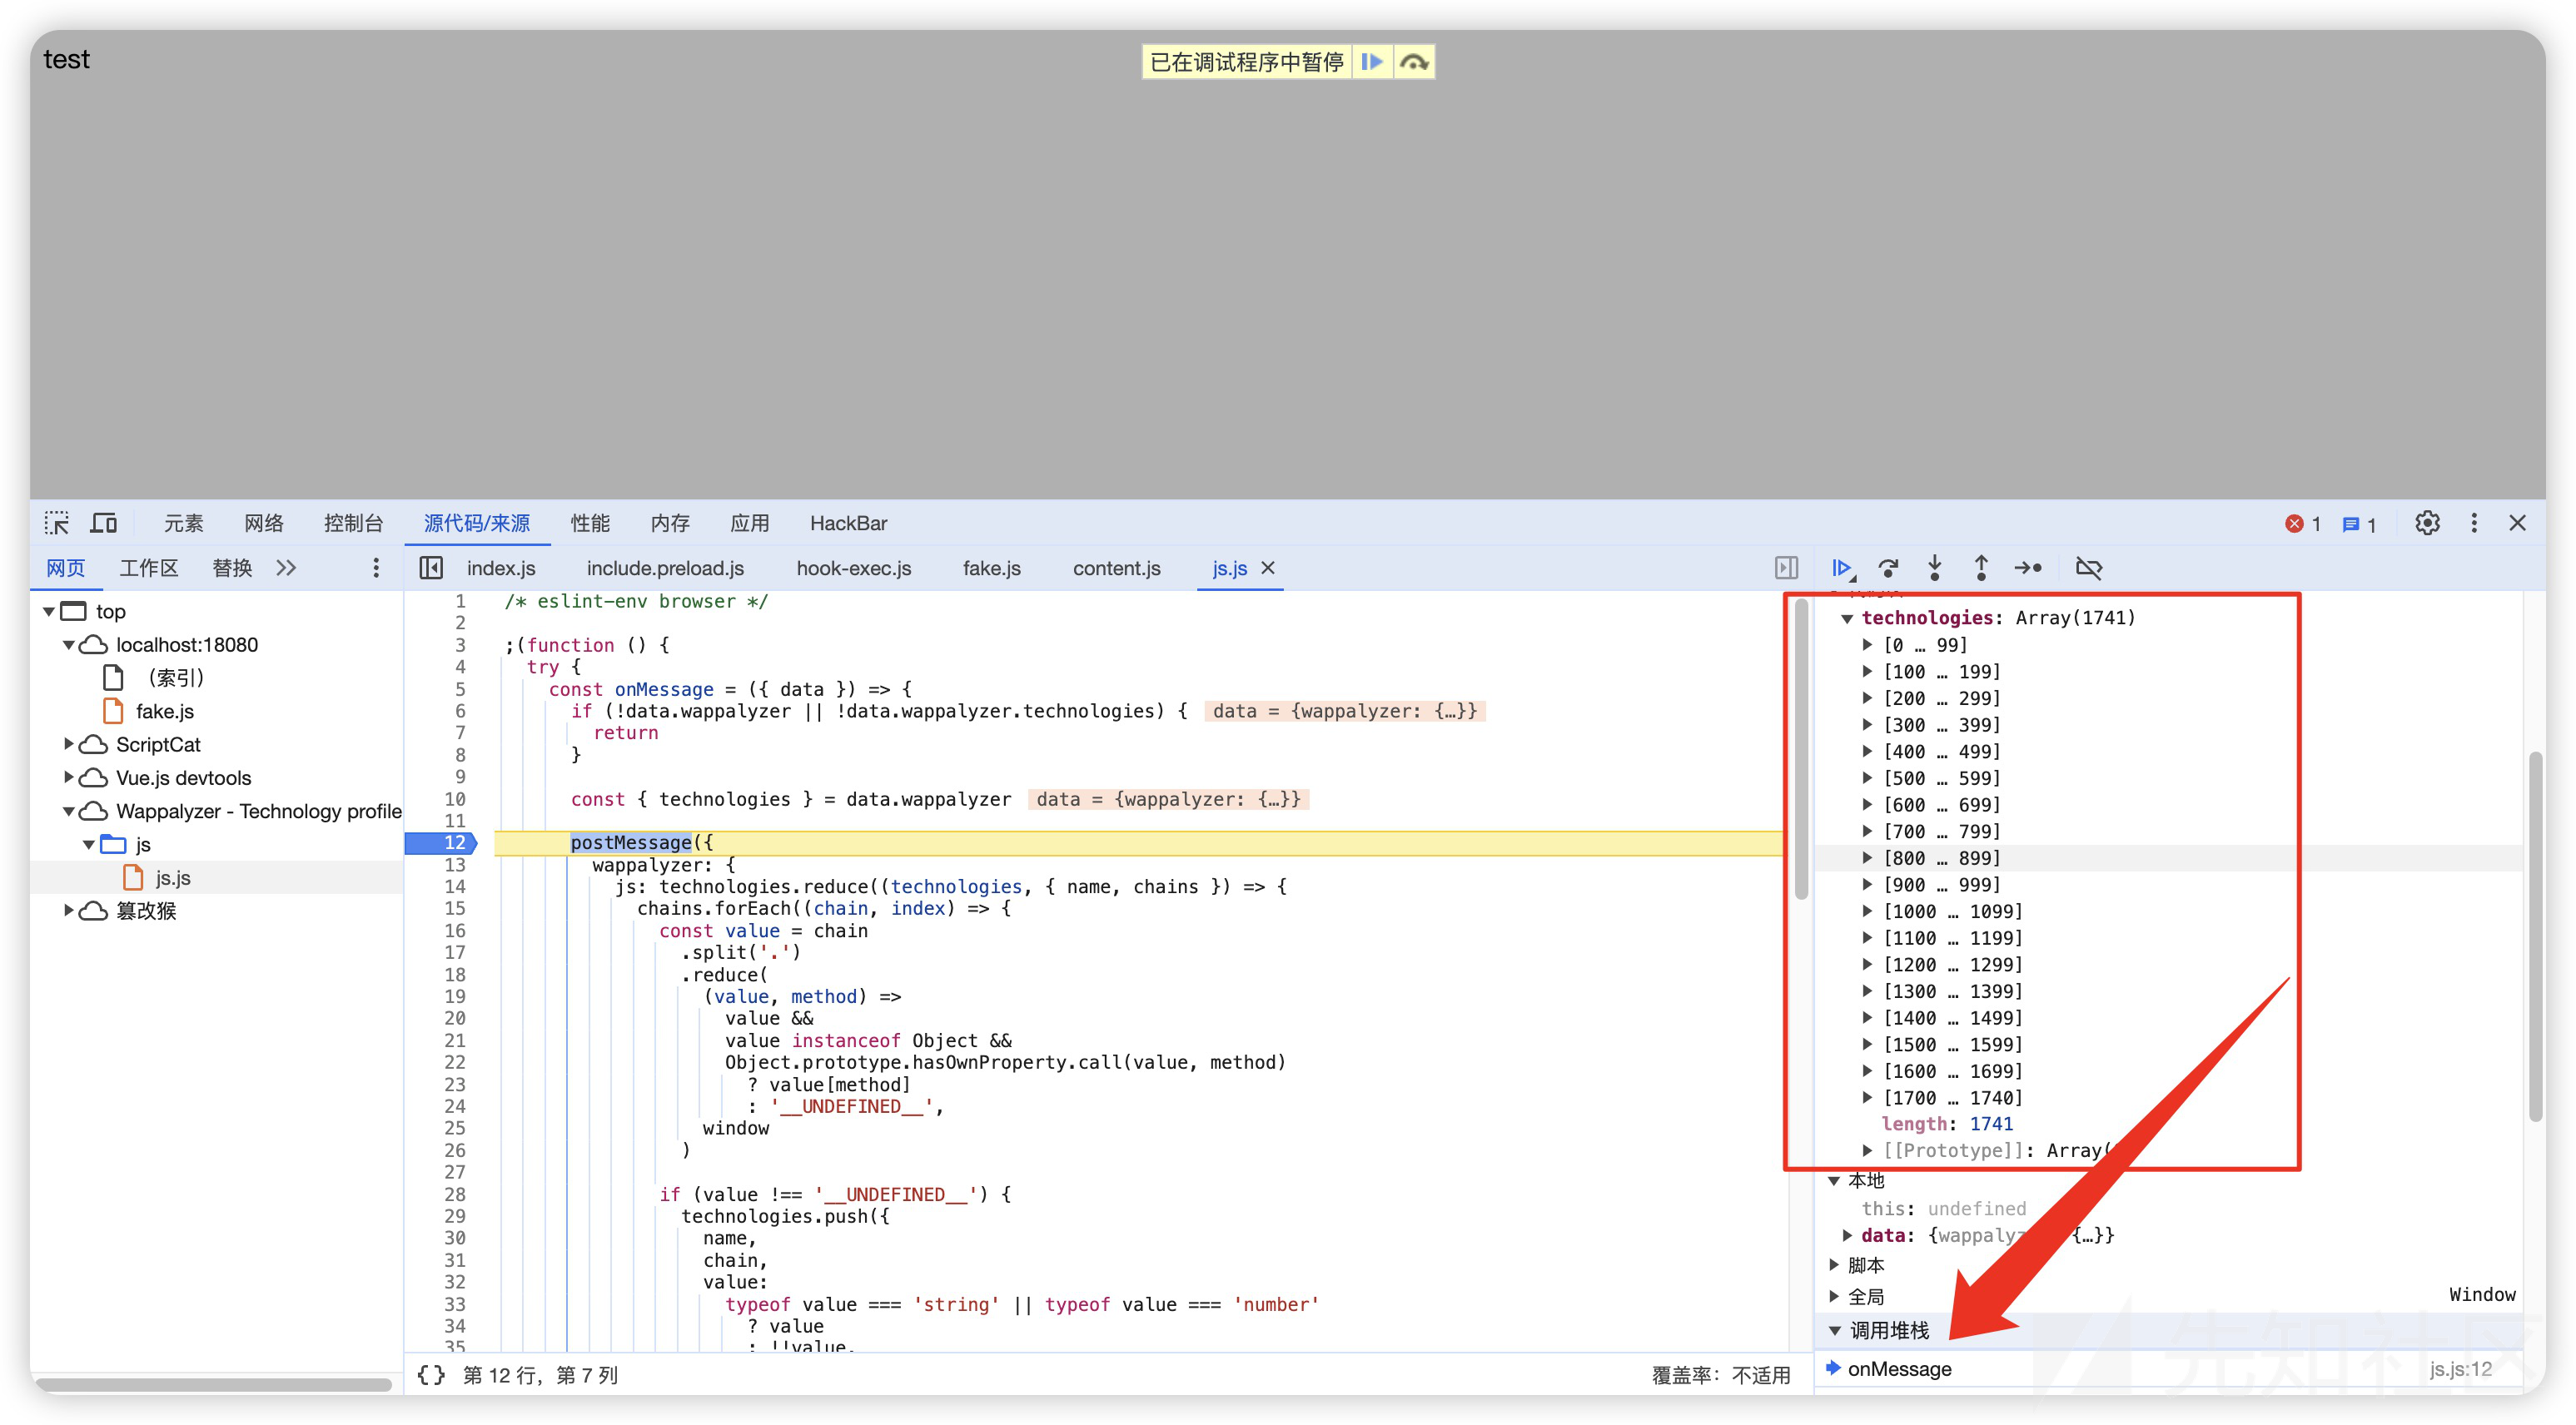This screenshot has height=1425, width=2576.
Task: Toggle device toolbar icon
Action: (x=104, y=523)
